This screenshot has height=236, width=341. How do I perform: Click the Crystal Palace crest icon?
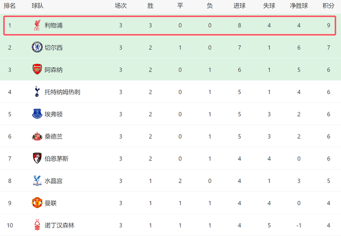(x=36, y=181)
